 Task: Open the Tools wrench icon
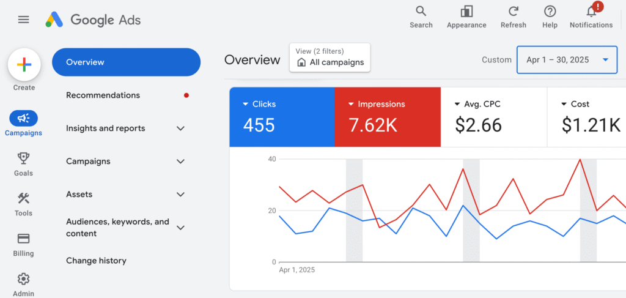(24, 198)
